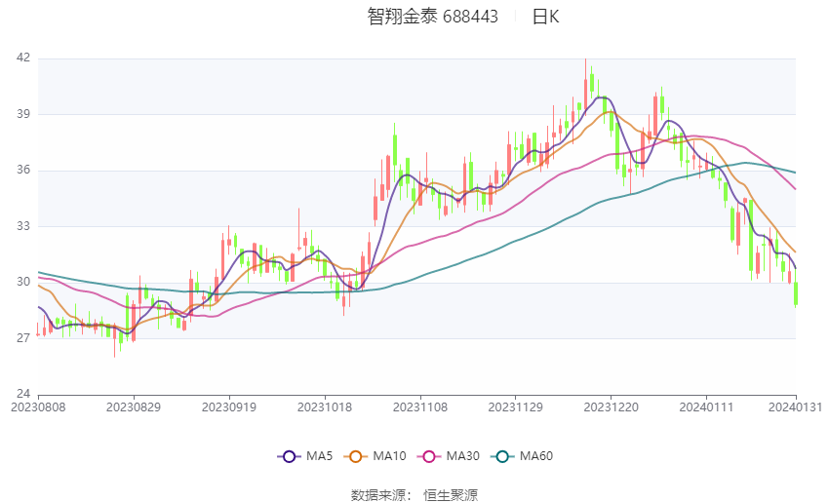Click the 36 price axis label
Image resolution: width=829 pixels, height=503 pixels.
23,170
